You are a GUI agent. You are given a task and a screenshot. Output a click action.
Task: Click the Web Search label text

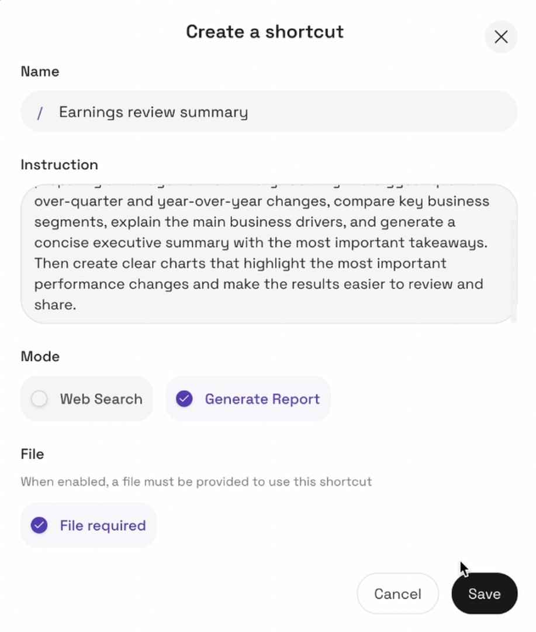(101, 399)
